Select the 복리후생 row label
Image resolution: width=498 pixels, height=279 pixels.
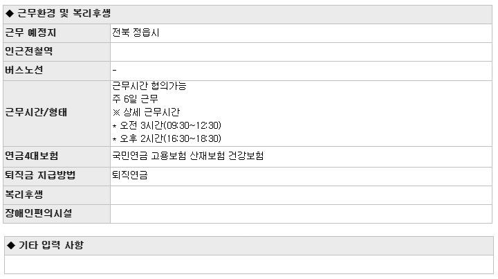[x=57, y=195]
